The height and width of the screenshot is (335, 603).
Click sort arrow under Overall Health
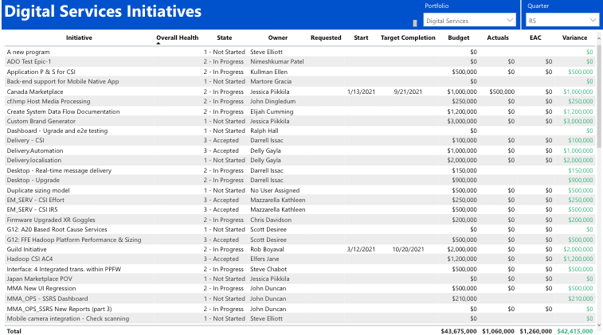coord(158,44)
